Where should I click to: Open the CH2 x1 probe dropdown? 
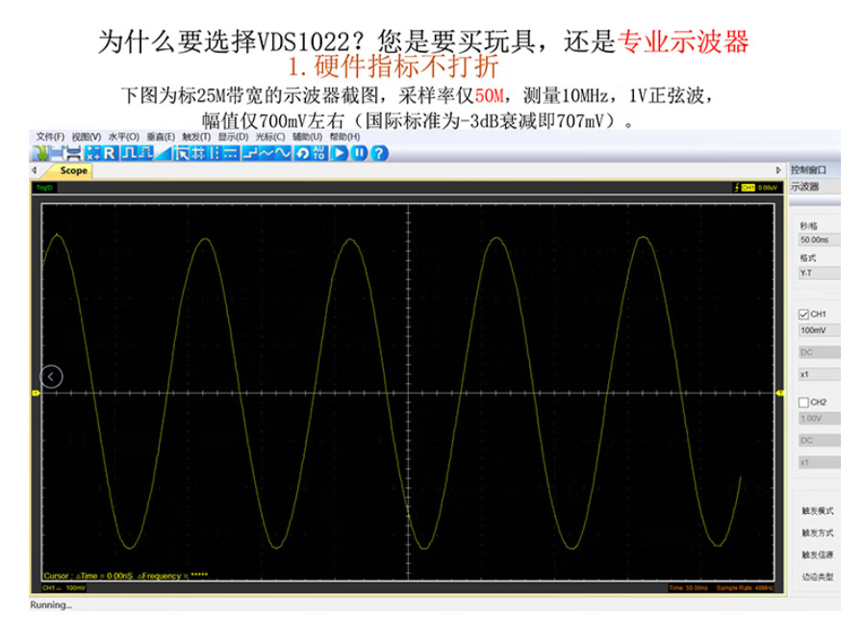tap(819, 462)
